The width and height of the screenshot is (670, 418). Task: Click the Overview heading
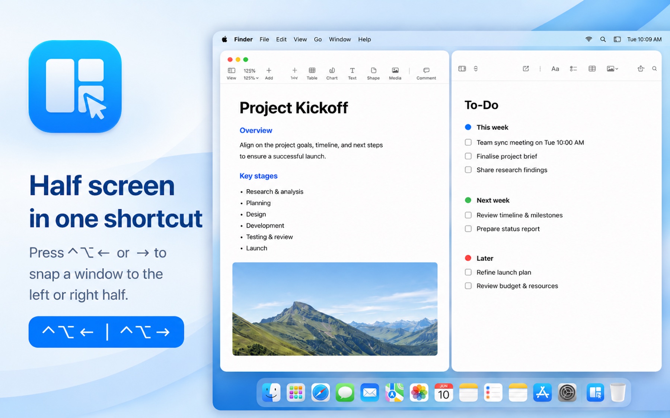coord(256,130)
